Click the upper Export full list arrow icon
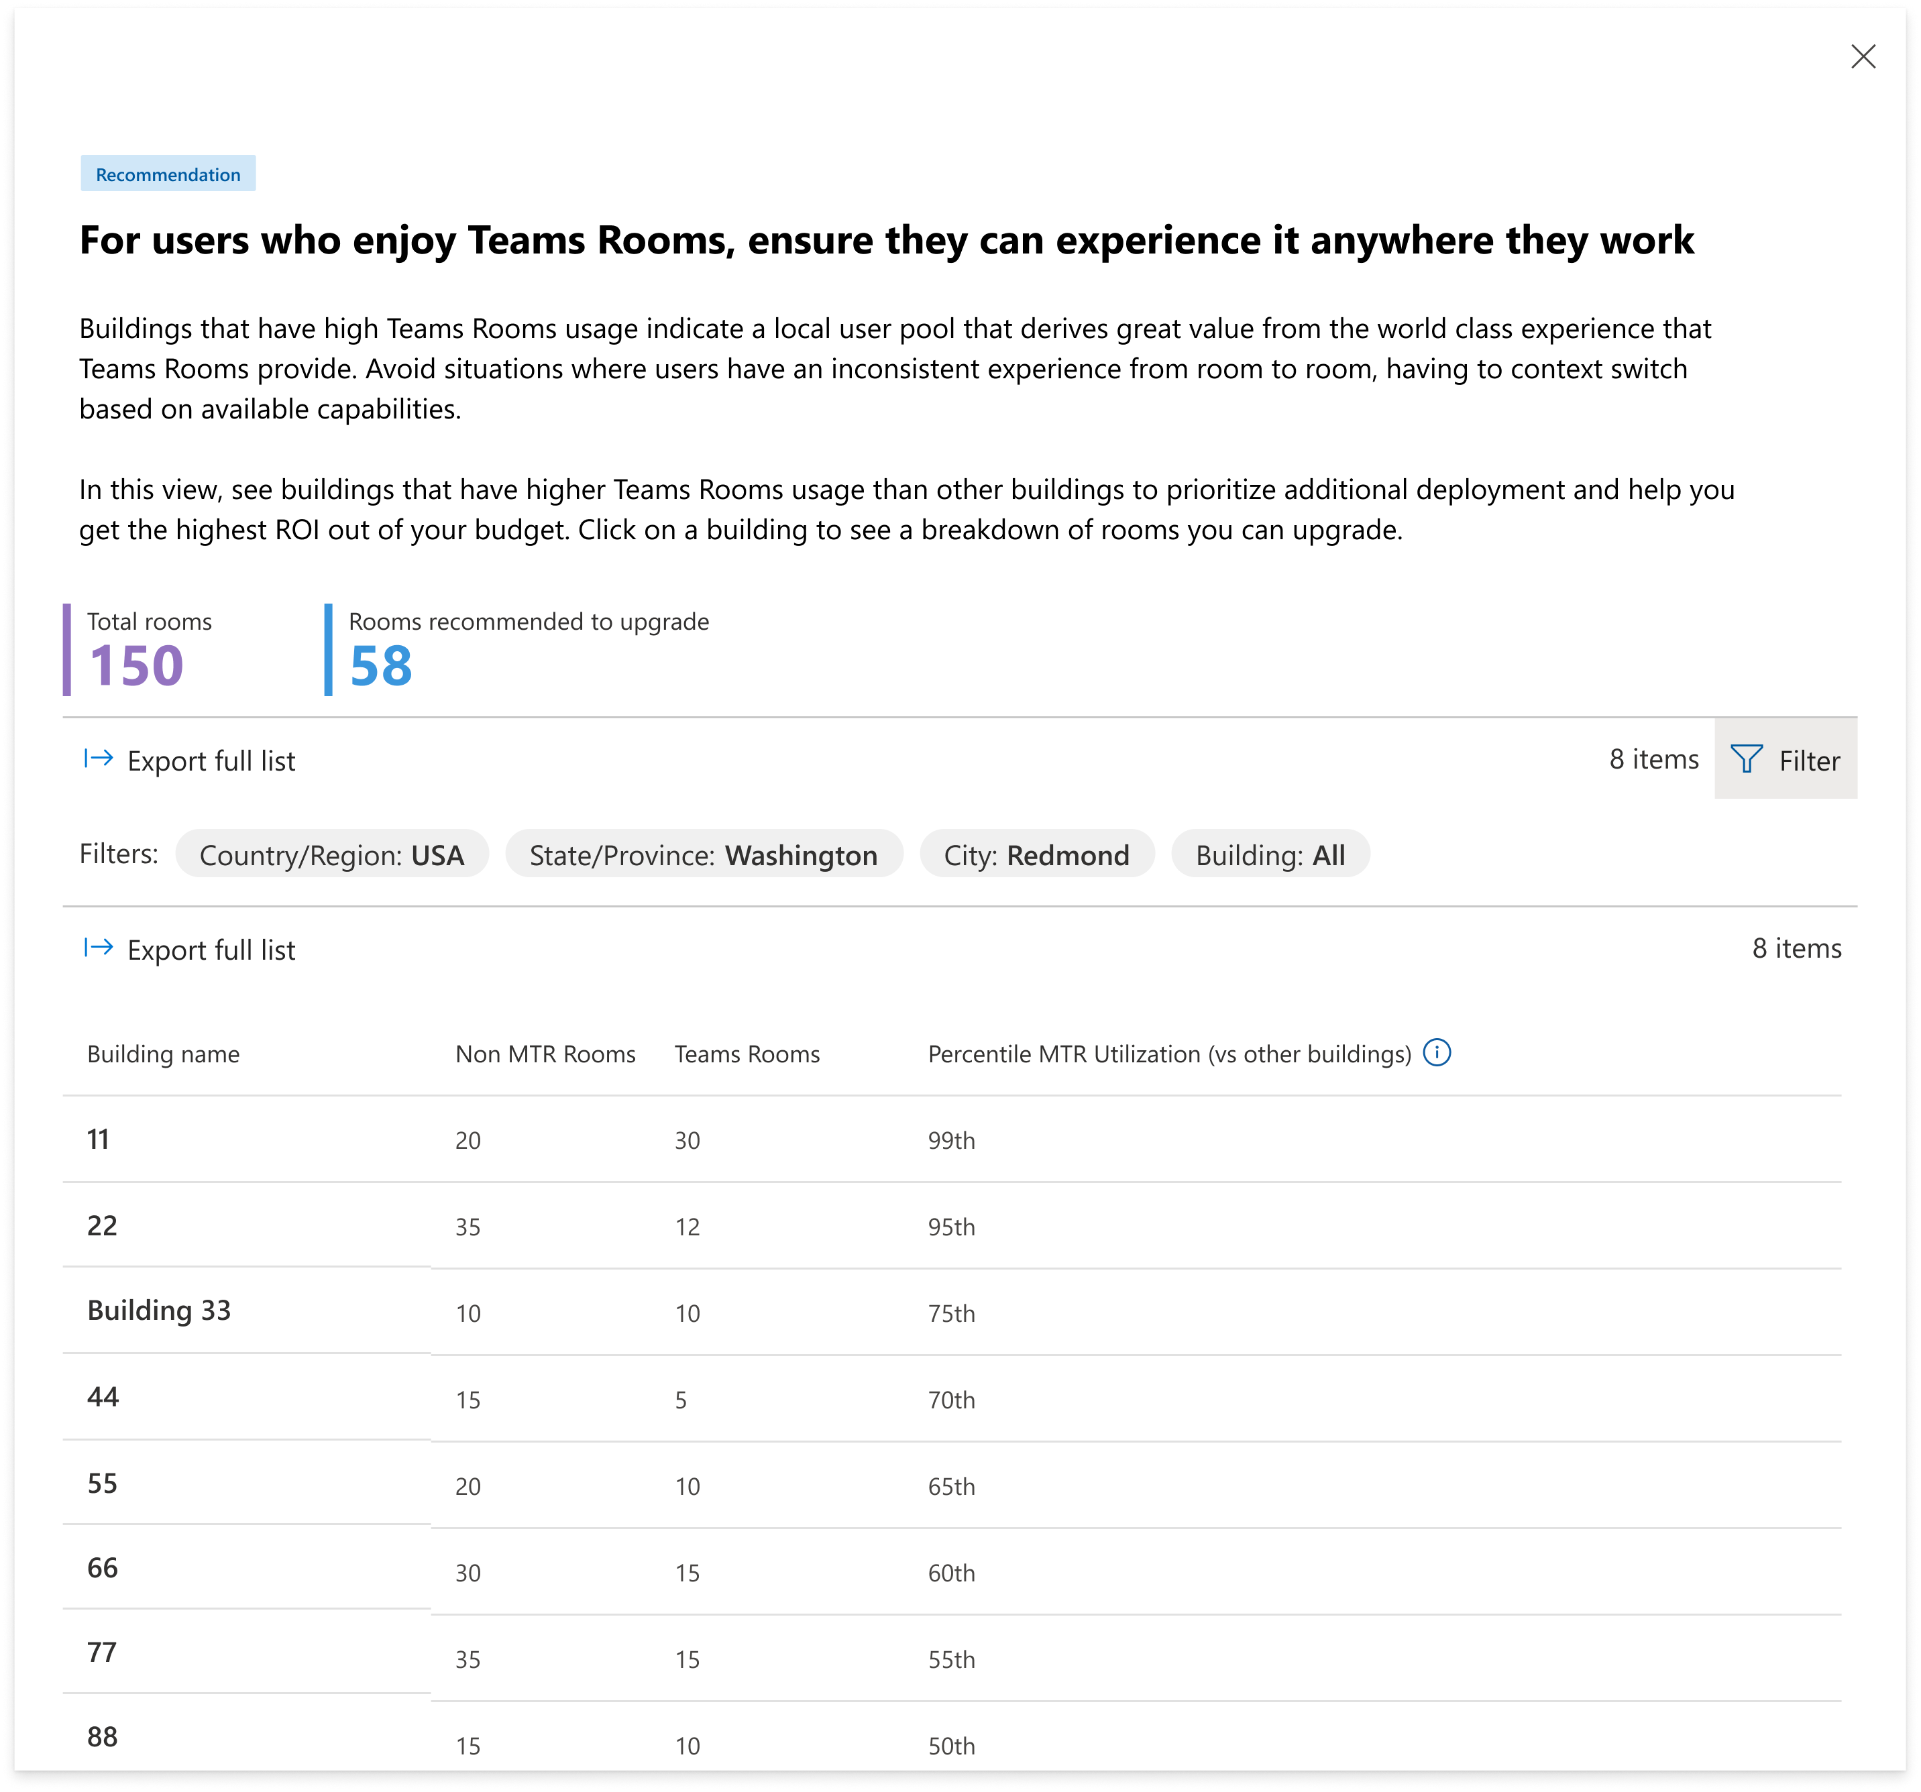 click(x=99, y=759)
